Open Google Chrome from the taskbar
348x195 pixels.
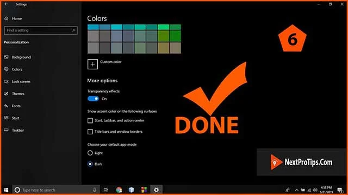[119, 190]
